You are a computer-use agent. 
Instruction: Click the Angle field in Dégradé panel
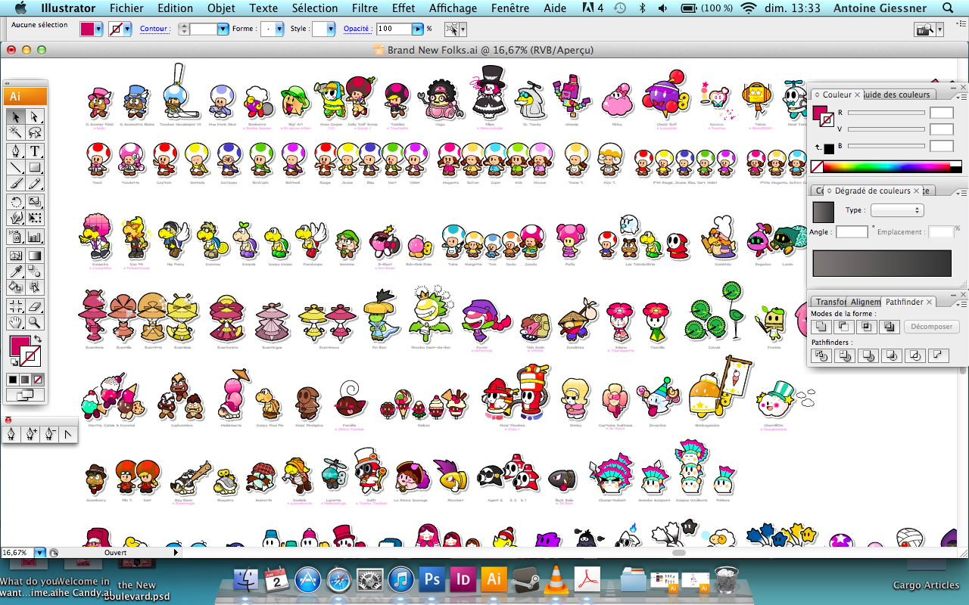pos(852,232)
